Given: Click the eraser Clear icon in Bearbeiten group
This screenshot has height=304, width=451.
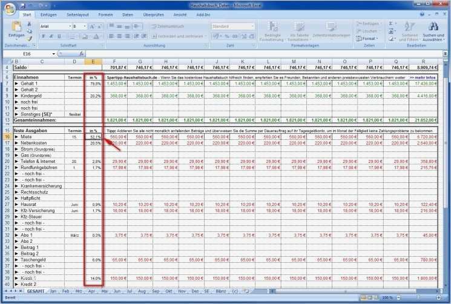Looking at the screenshot, I should pos(391,38).
